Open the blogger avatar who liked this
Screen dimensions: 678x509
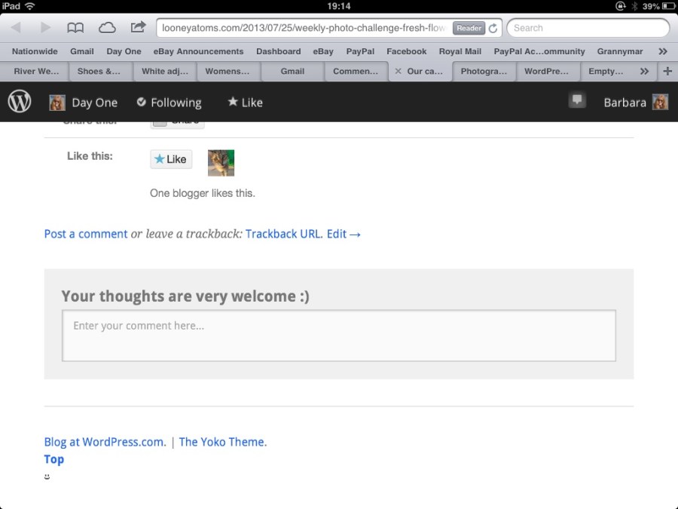(x=221, y=163)
